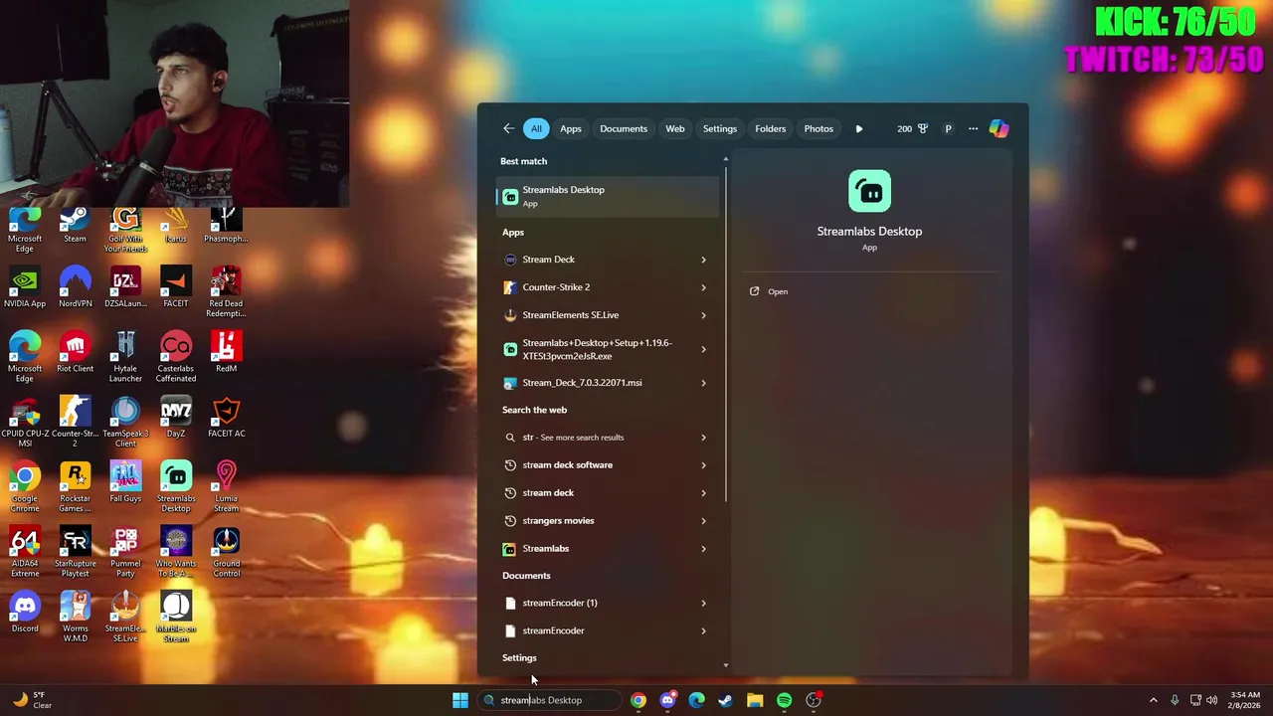This screenshot has height=716, width=1273.
Task: Open Streamlabs Desktop best match result
Action: 607,196
